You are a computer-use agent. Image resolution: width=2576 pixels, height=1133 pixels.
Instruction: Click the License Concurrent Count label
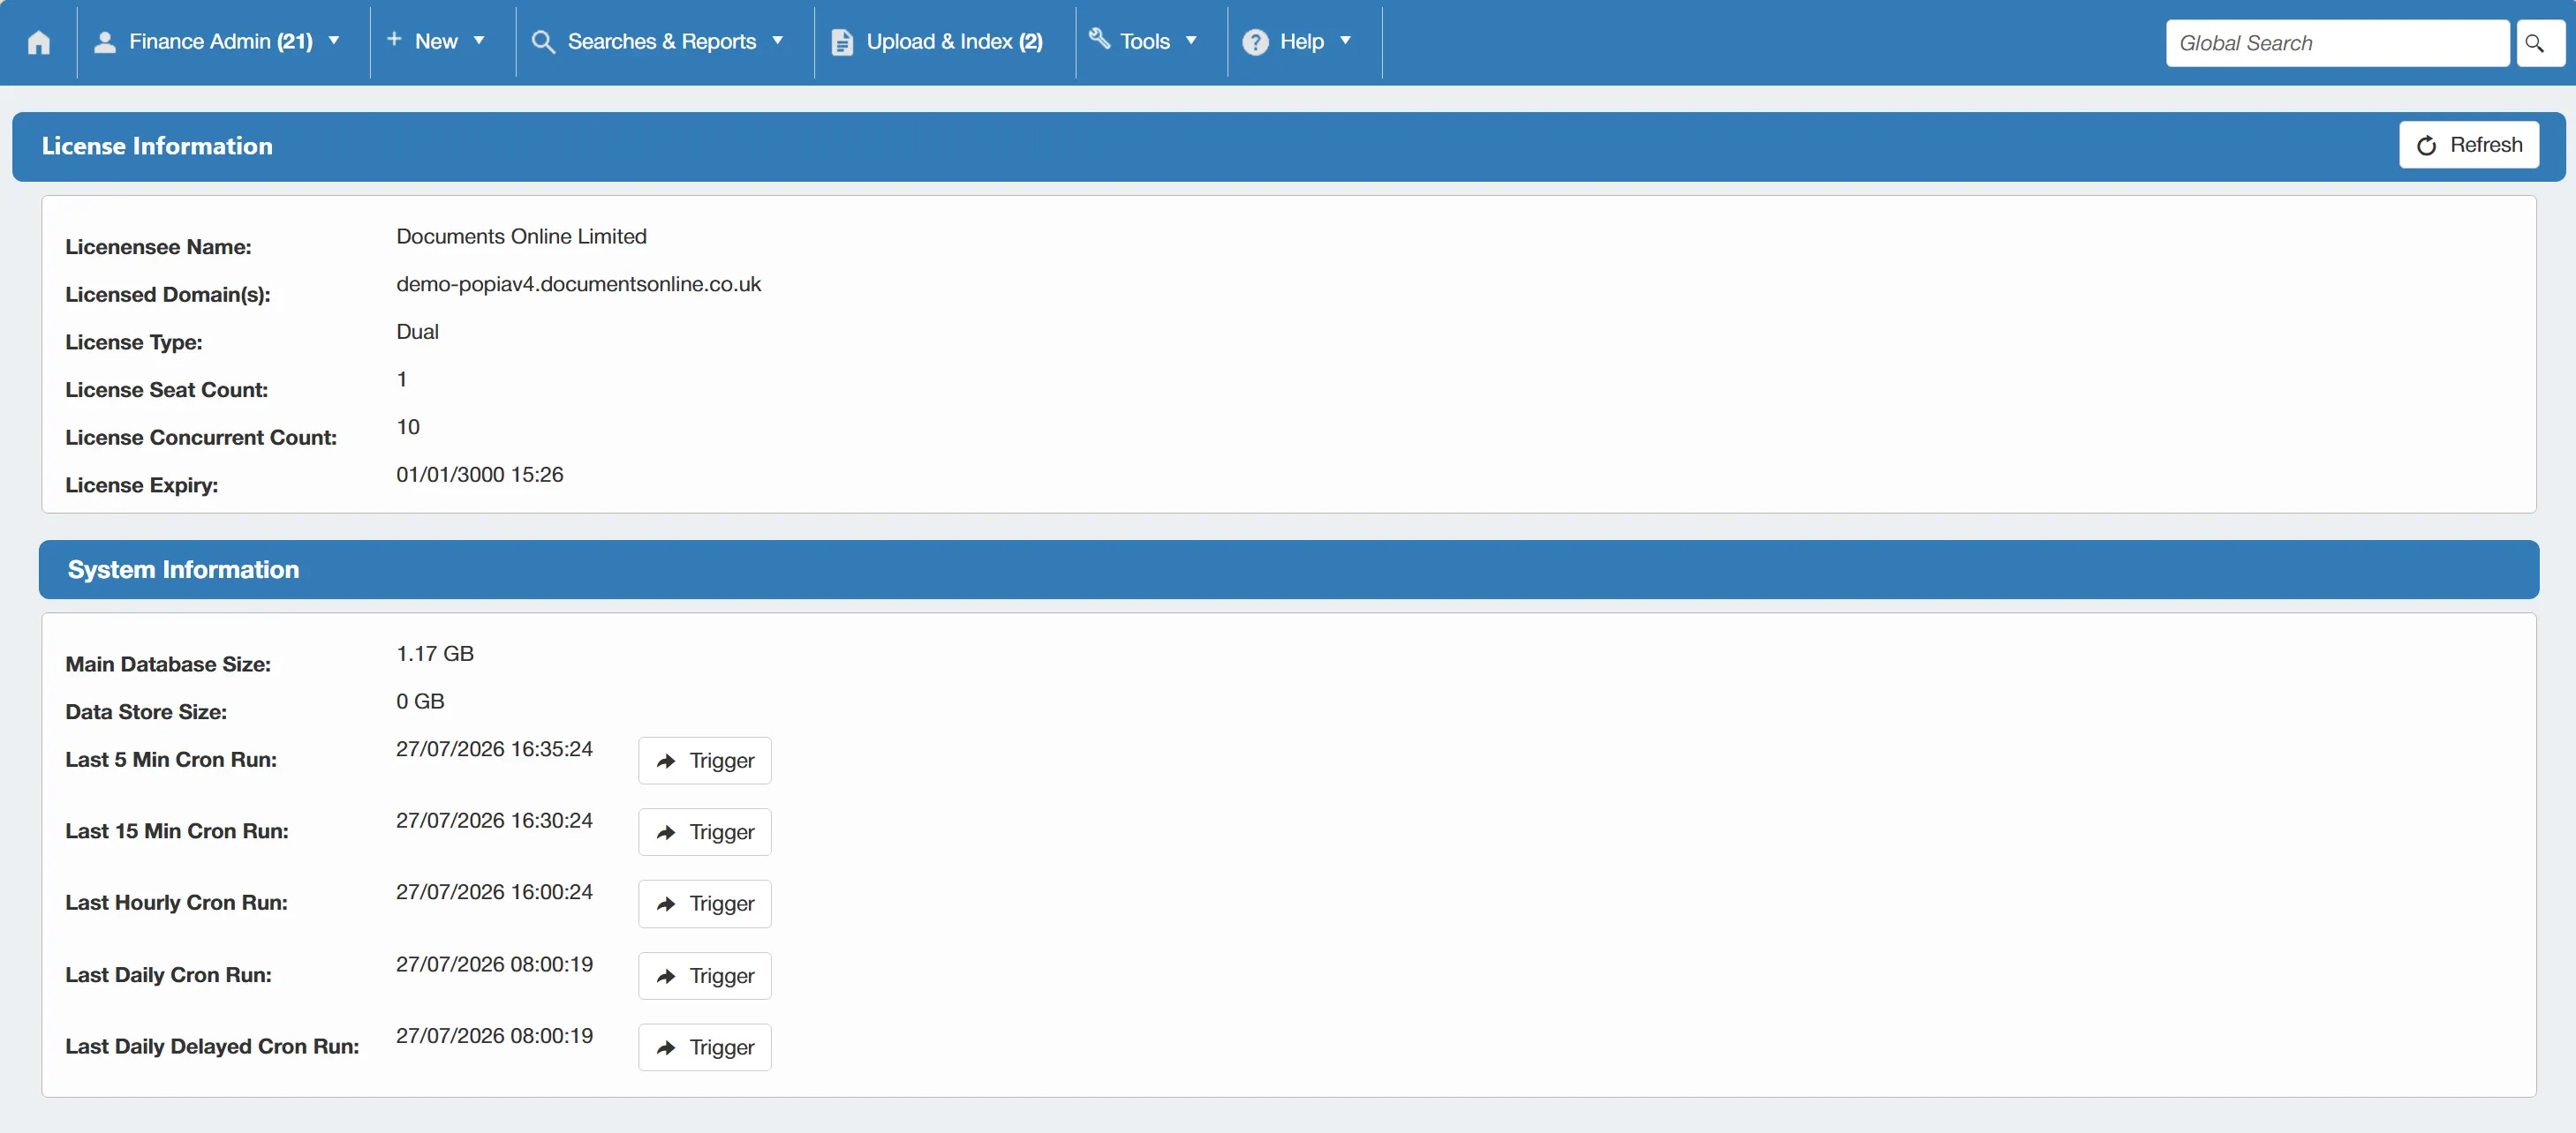tap(201, 438)
